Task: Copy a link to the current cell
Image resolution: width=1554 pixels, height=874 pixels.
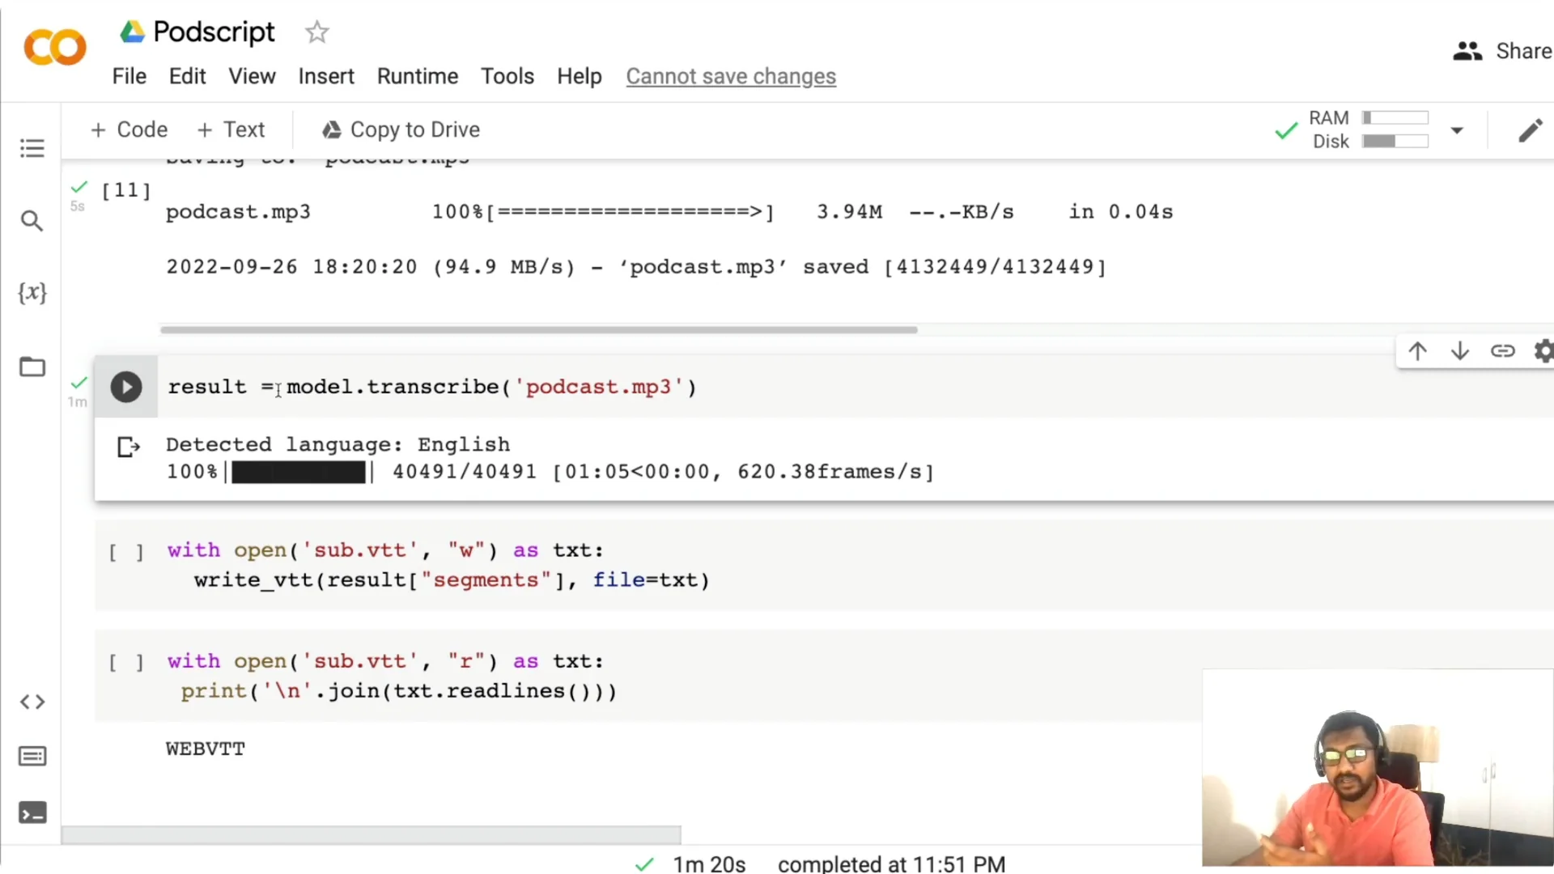Action: click(1503, 350)
